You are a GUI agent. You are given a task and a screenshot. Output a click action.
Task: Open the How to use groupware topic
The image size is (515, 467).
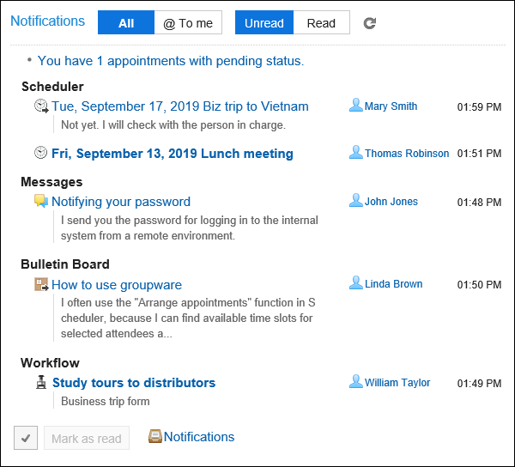(117, 285)
